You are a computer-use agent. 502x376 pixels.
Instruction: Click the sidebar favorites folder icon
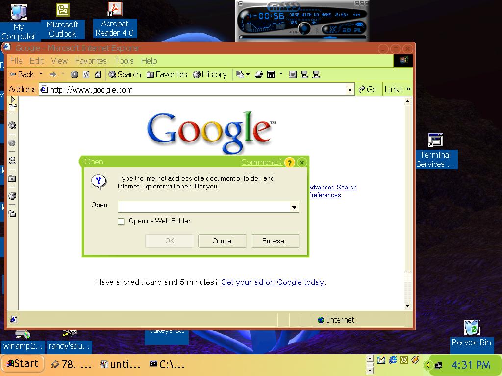tap(12, 178)
